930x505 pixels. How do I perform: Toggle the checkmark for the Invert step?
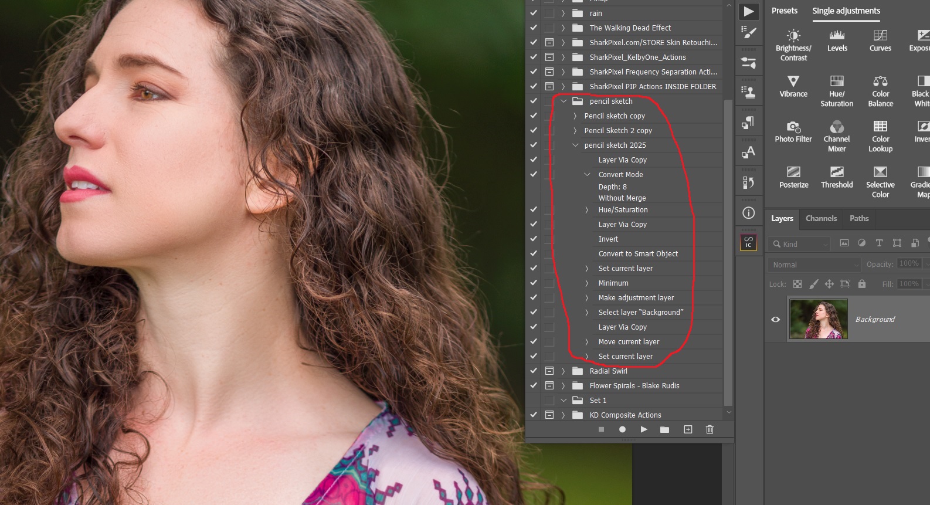[x=533, y=239]
